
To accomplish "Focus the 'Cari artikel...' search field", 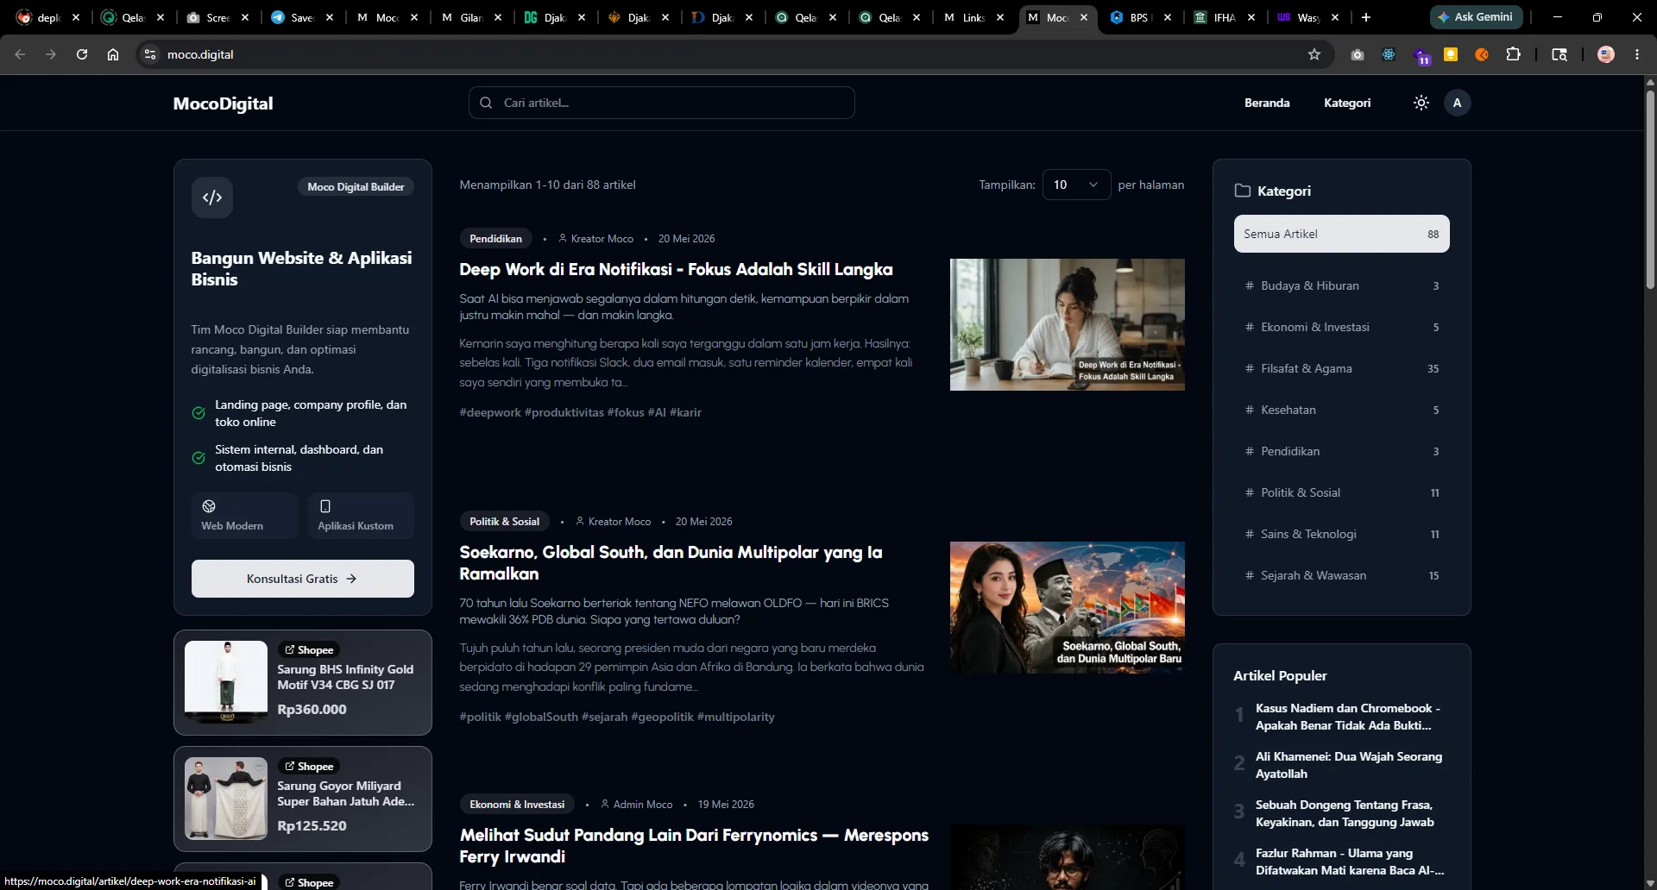I will coord(662,103).
